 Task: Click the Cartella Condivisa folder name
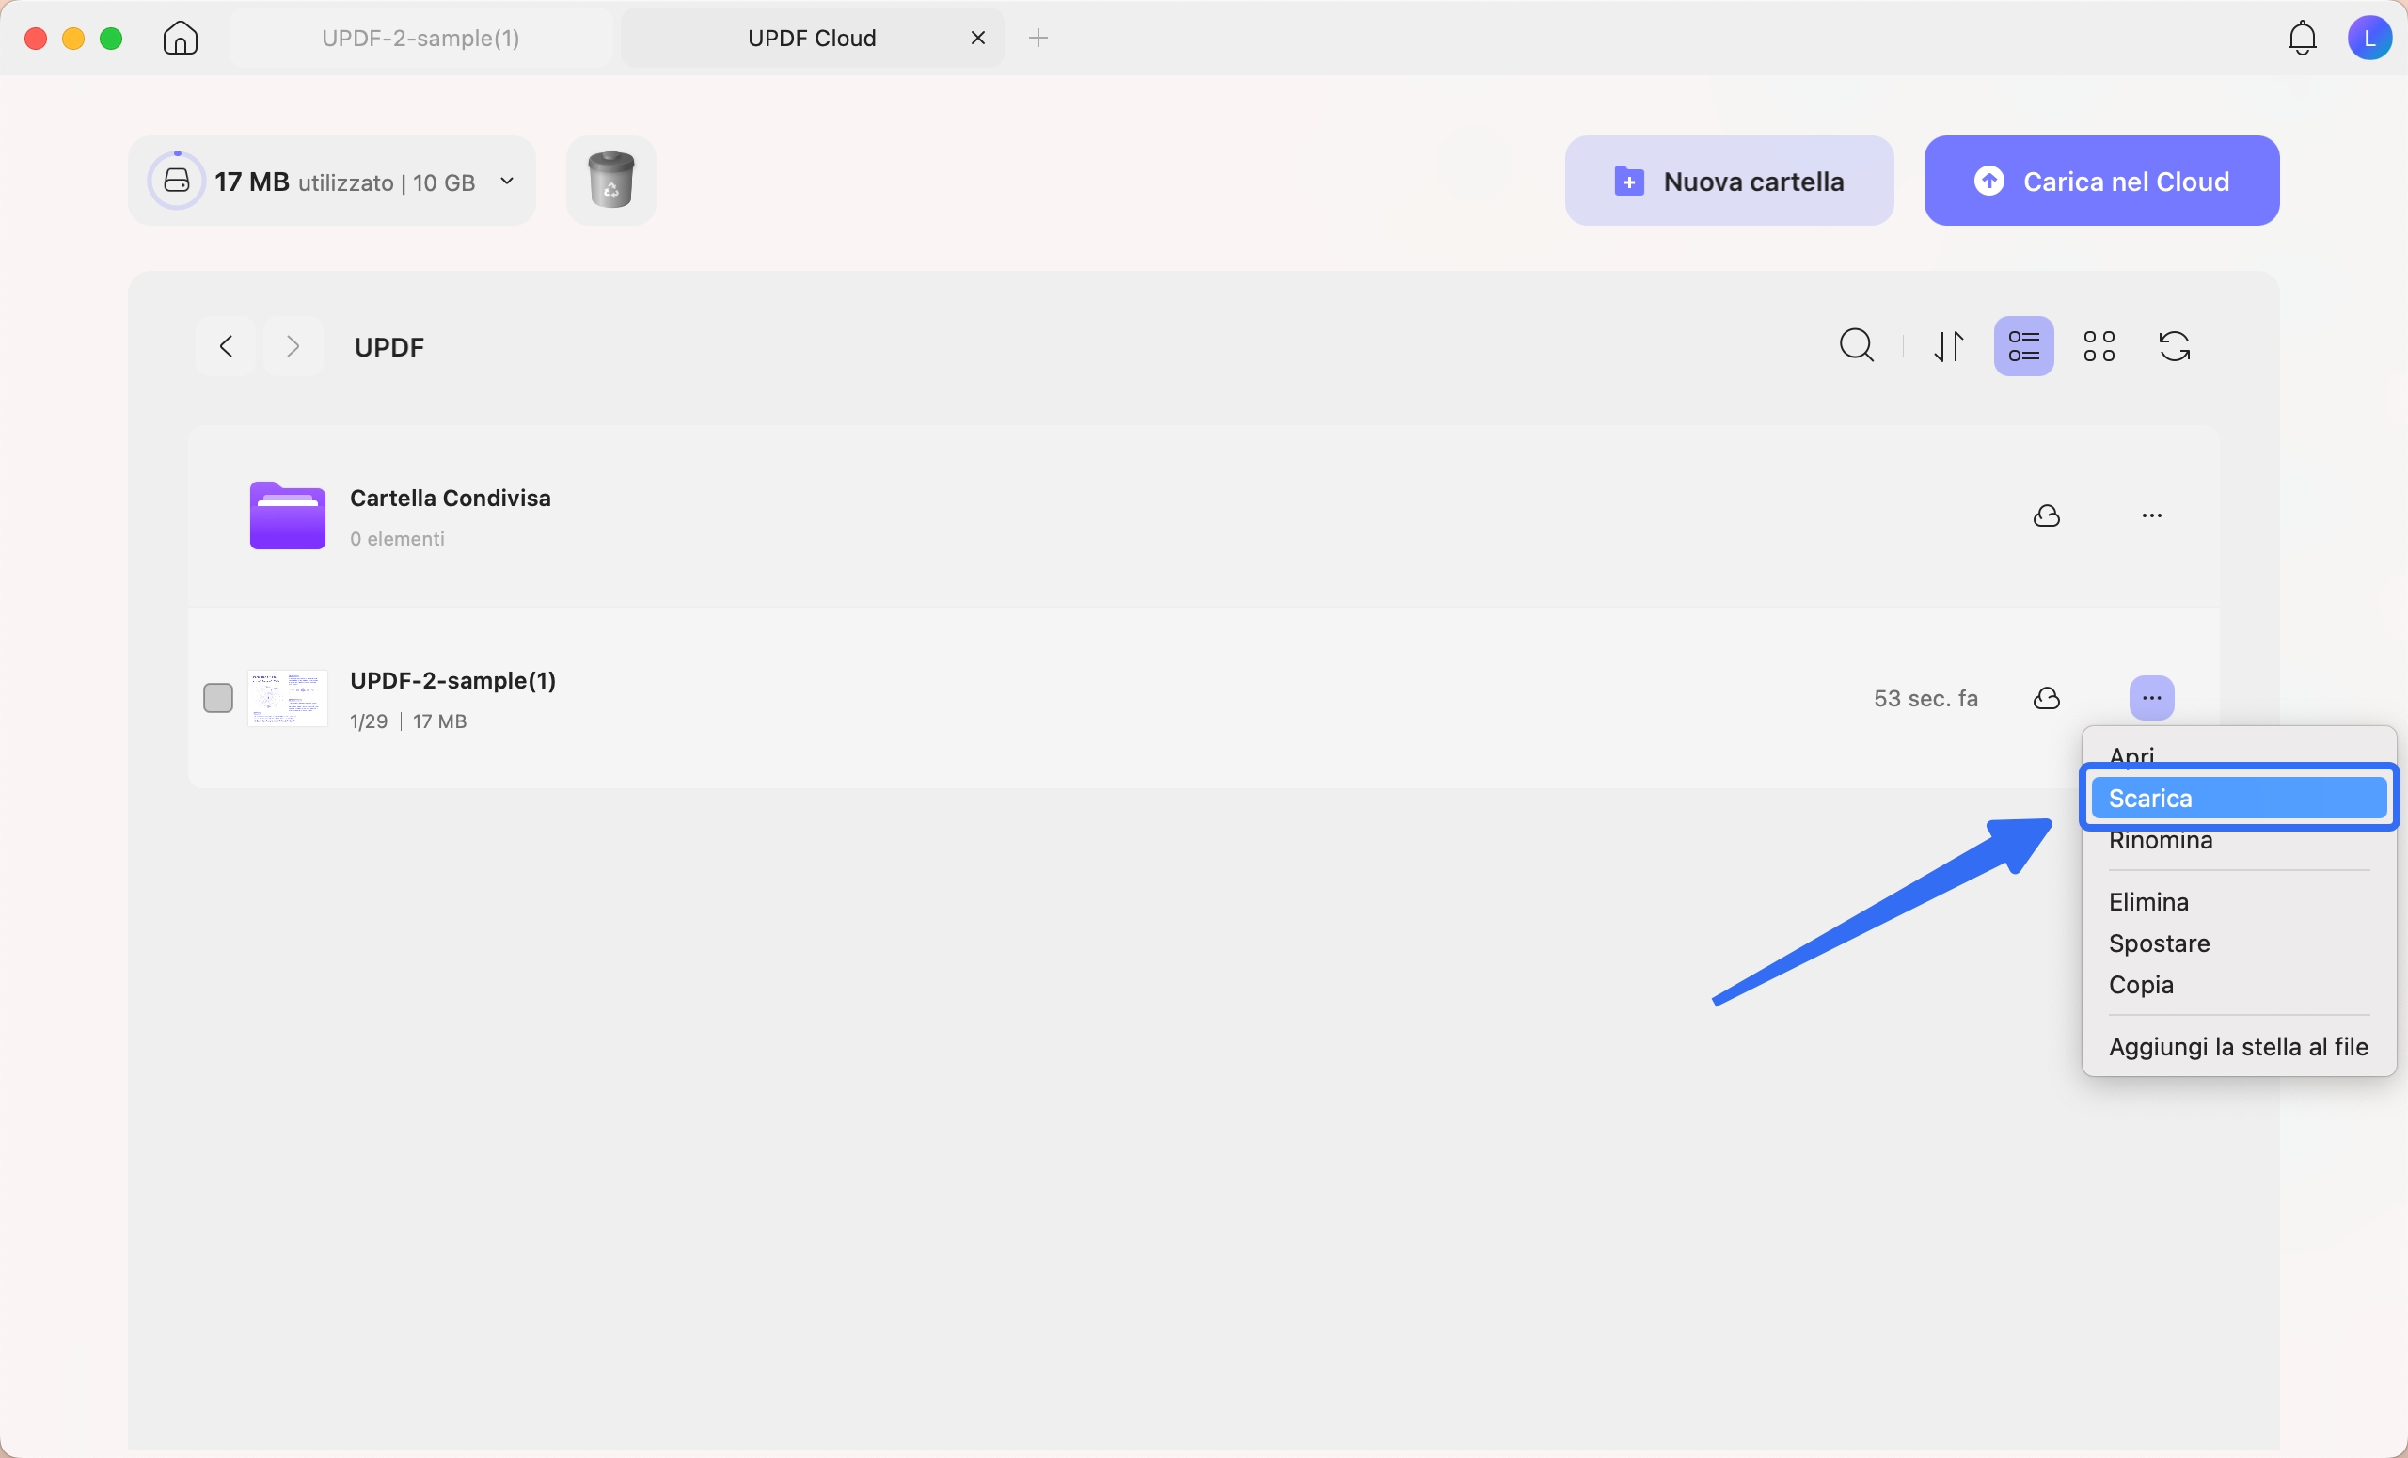pyautogui.click(x=451, y=499)
